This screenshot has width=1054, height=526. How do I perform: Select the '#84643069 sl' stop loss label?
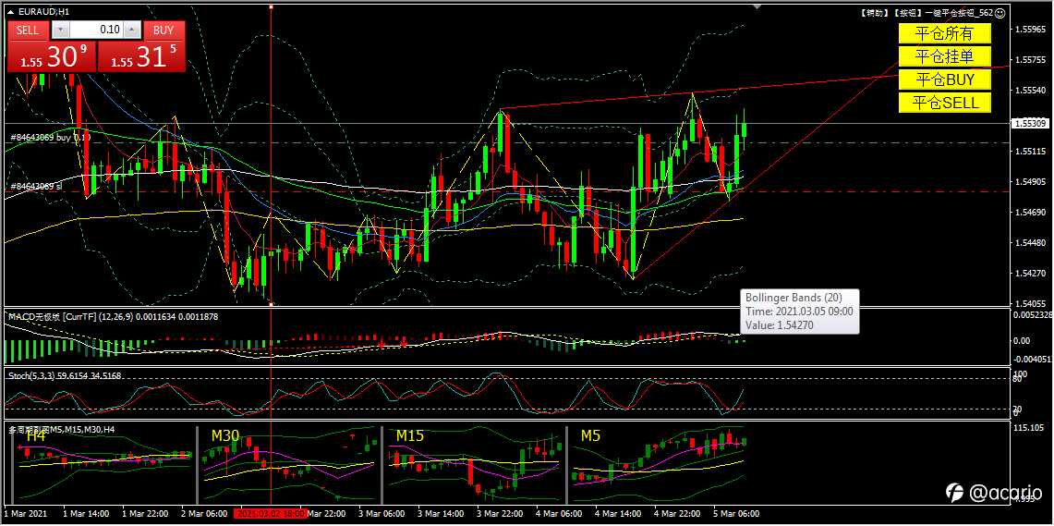click(36, 186)
